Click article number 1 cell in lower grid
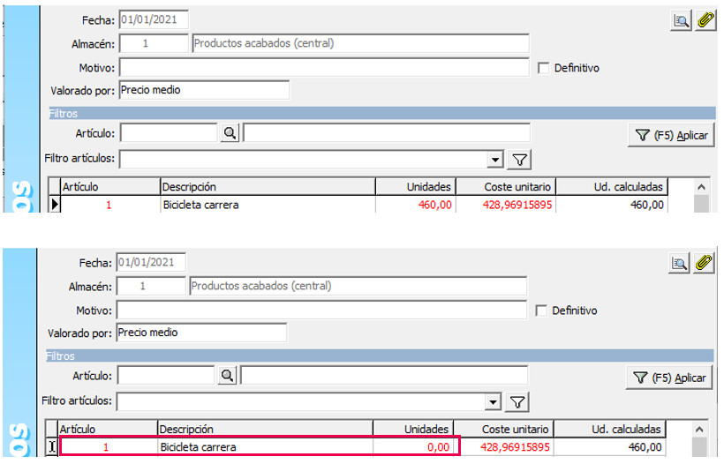 coord(108,447)
